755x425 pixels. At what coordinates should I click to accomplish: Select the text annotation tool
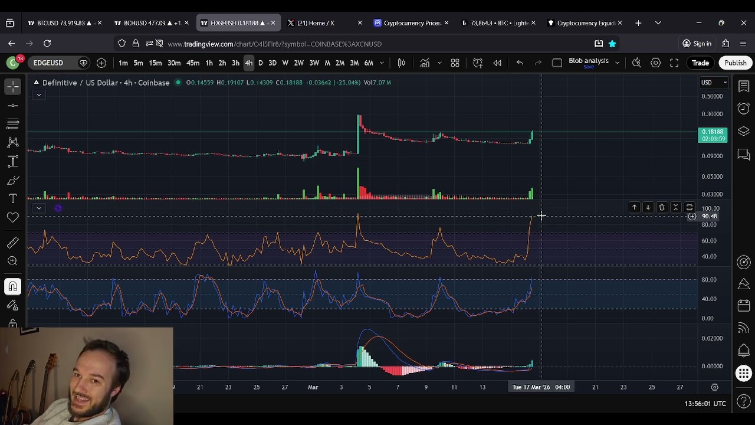point(12,199)
